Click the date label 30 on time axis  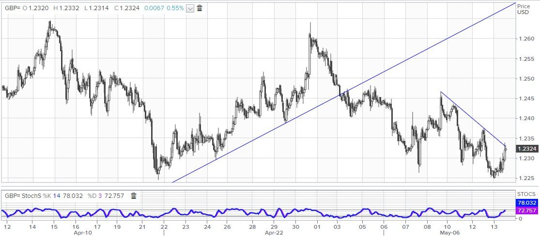(x=295, y=227)
